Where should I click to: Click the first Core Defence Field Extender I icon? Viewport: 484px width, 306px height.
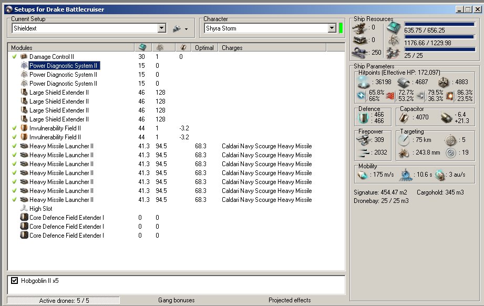(24, 217)
